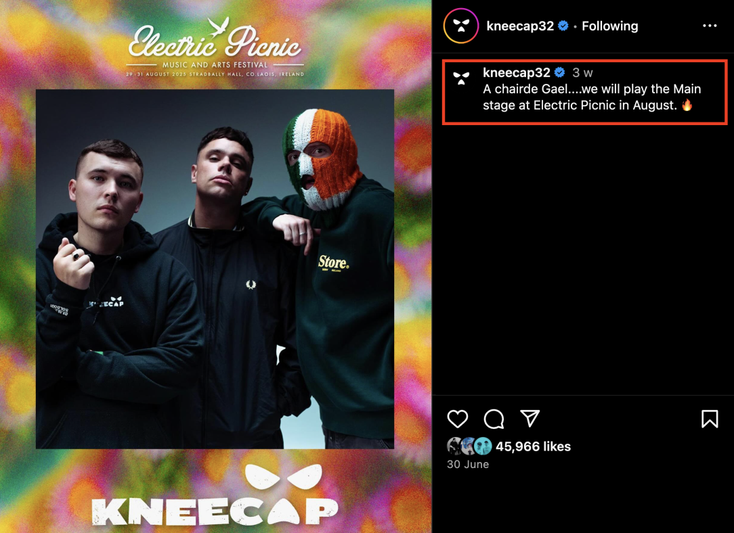Click the verified badge beside caption username
Image resolution: width=734 pixels, height=533 pixels.
click(x=559, y=72)
